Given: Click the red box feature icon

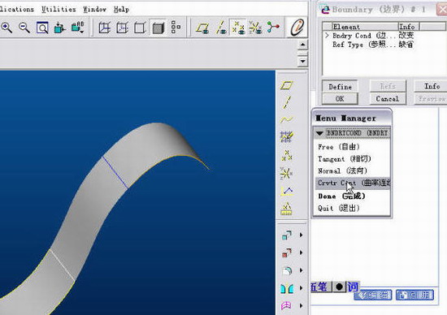Looking at the screenshot, I should (287, 252).
